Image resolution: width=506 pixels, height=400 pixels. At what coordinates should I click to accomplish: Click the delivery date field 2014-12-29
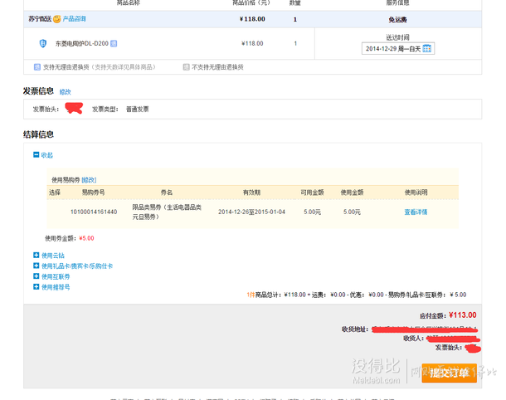pyautogui.click(x=392, y=49)
